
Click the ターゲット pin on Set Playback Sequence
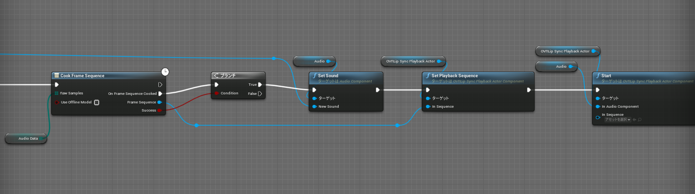pos(428,98)
